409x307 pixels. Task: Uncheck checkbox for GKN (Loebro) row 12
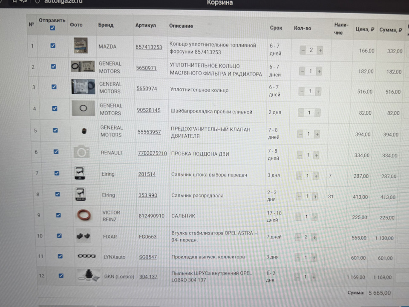click(x=61, y=276)
